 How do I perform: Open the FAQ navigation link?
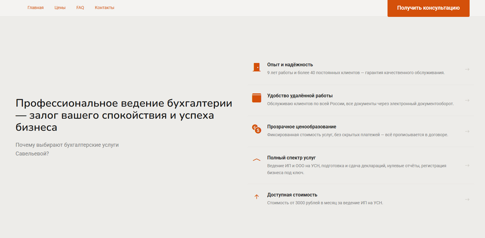point(80,8)
